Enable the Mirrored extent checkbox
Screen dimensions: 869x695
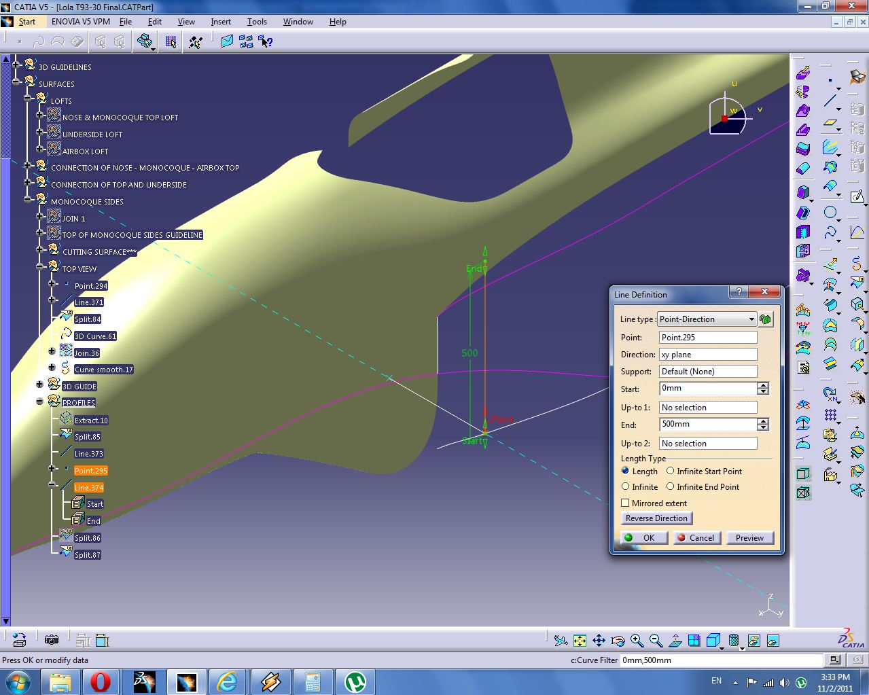click(x=625, y=503)
